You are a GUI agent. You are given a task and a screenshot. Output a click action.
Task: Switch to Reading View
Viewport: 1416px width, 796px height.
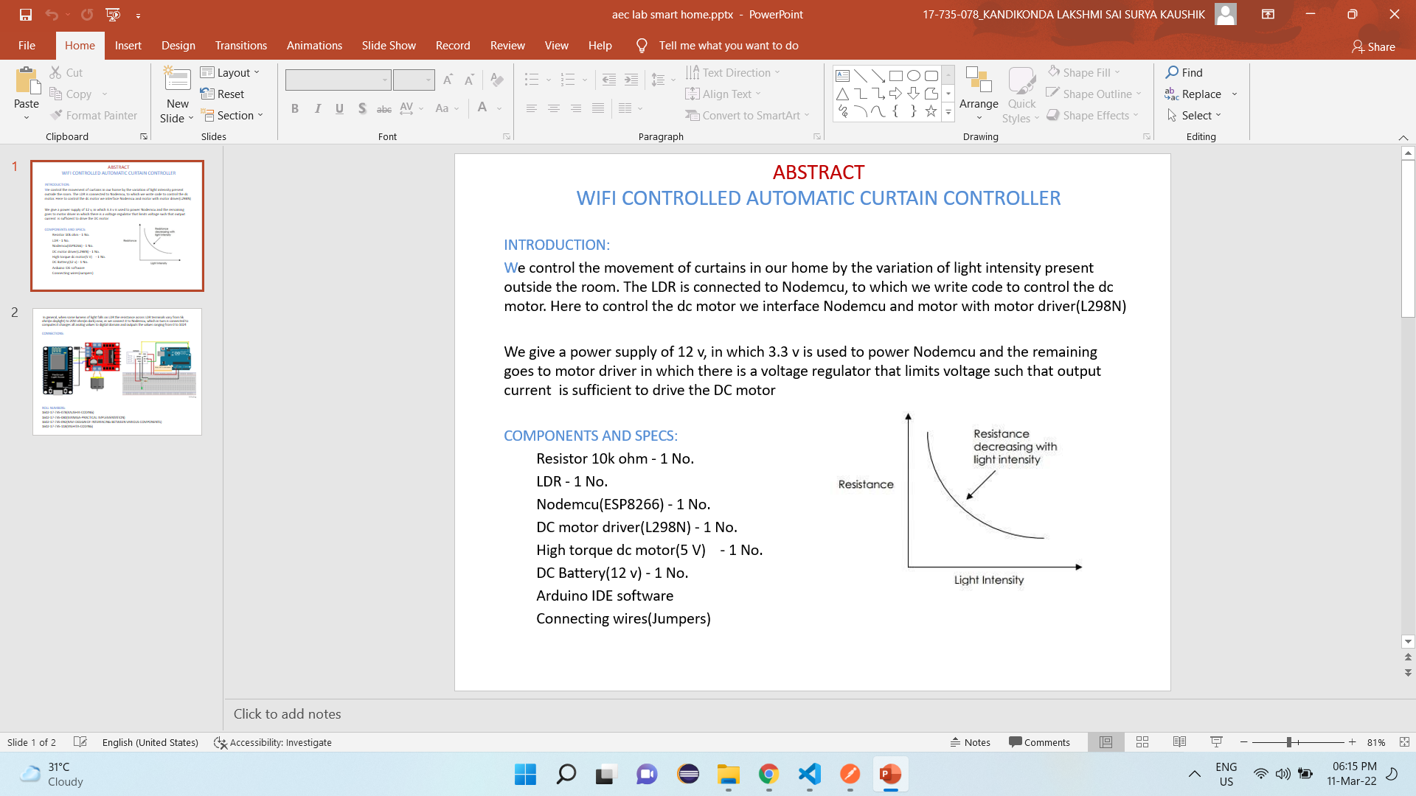pyautogui.click(x=1179, y=742)
